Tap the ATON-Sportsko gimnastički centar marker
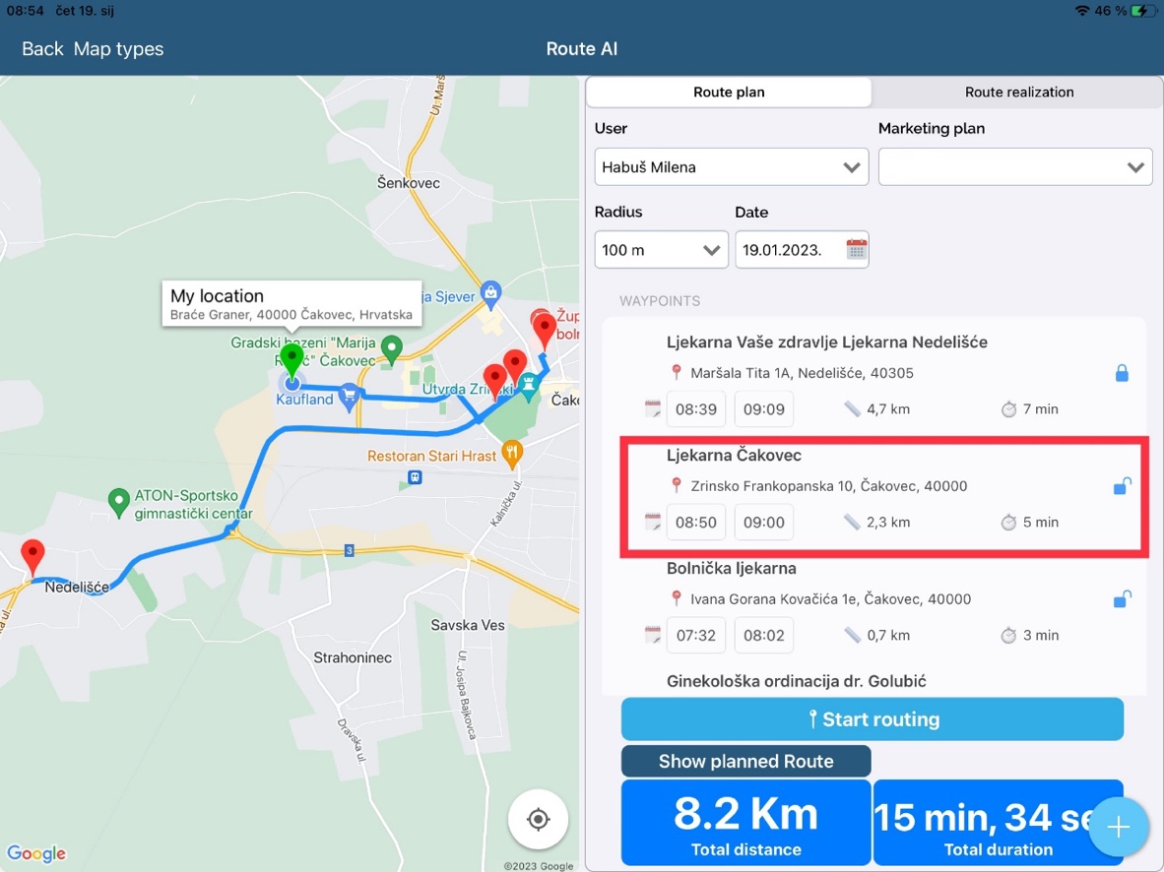The height and width of the screenshot is (872, 1164). click(x=119, y=502)
